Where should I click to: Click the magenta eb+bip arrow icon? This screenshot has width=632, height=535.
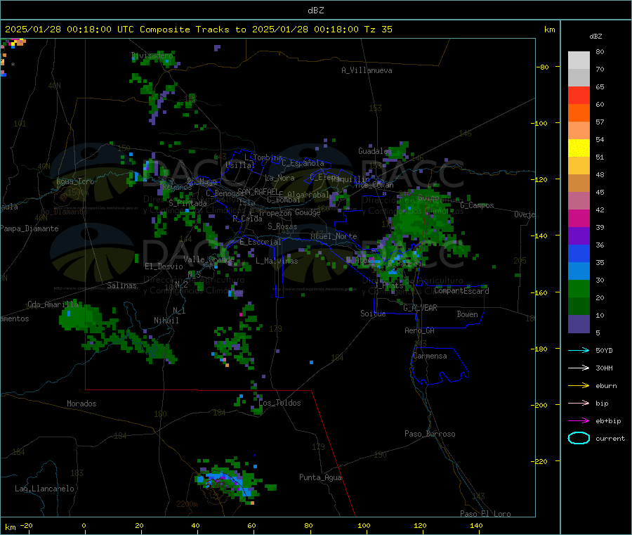(579, 421)
